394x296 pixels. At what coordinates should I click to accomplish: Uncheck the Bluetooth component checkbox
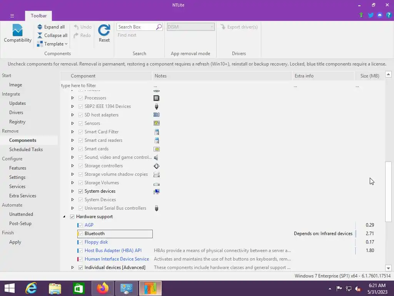coord(80,234)
